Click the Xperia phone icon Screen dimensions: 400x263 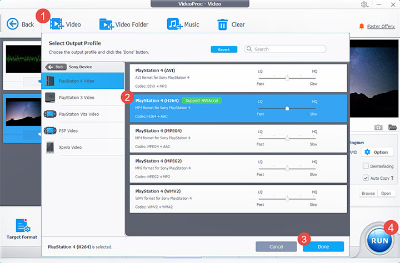50,147
